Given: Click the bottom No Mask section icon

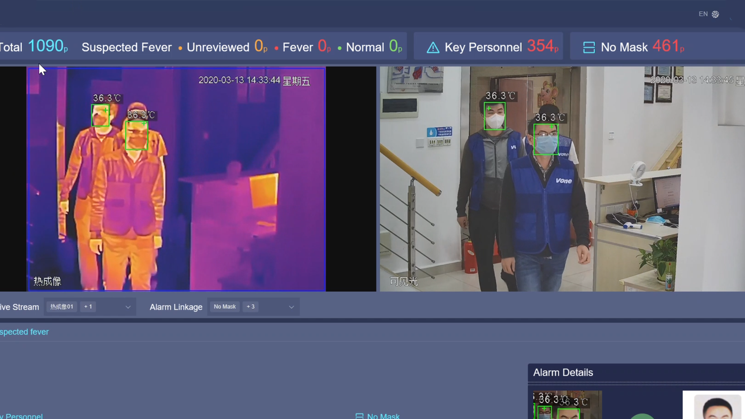Looking at the screenshot, I should coord(359,416).
